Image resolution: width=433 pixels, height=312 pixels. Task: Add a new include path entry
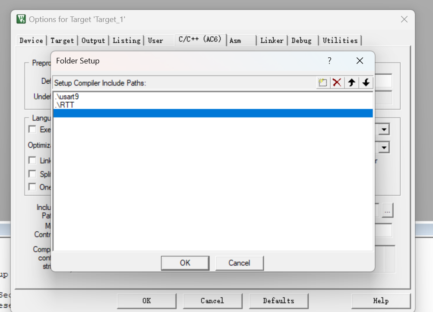click(x=322, y=82)
